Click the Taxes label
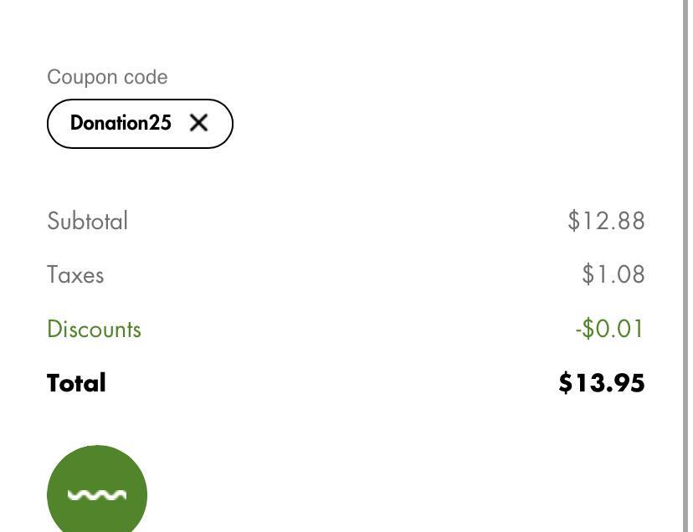Viewport: 693px width, 532px height. pos(75,274)
